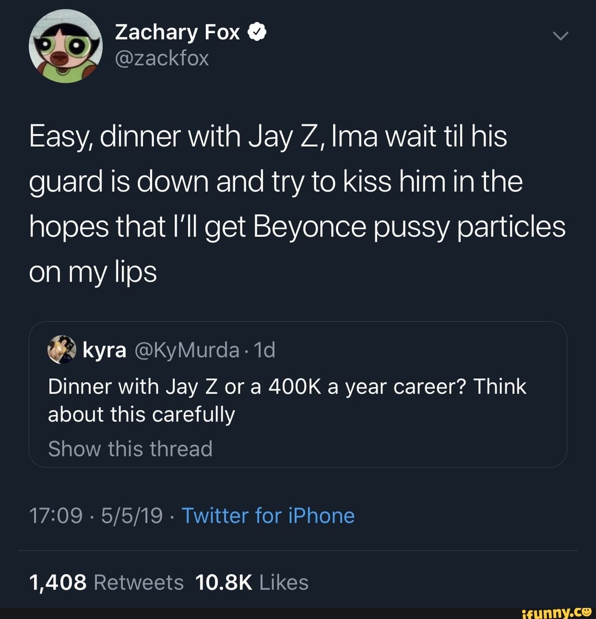View the 1,408 Retweets list
The image size is (596, 619).
(x=105, y=582)
